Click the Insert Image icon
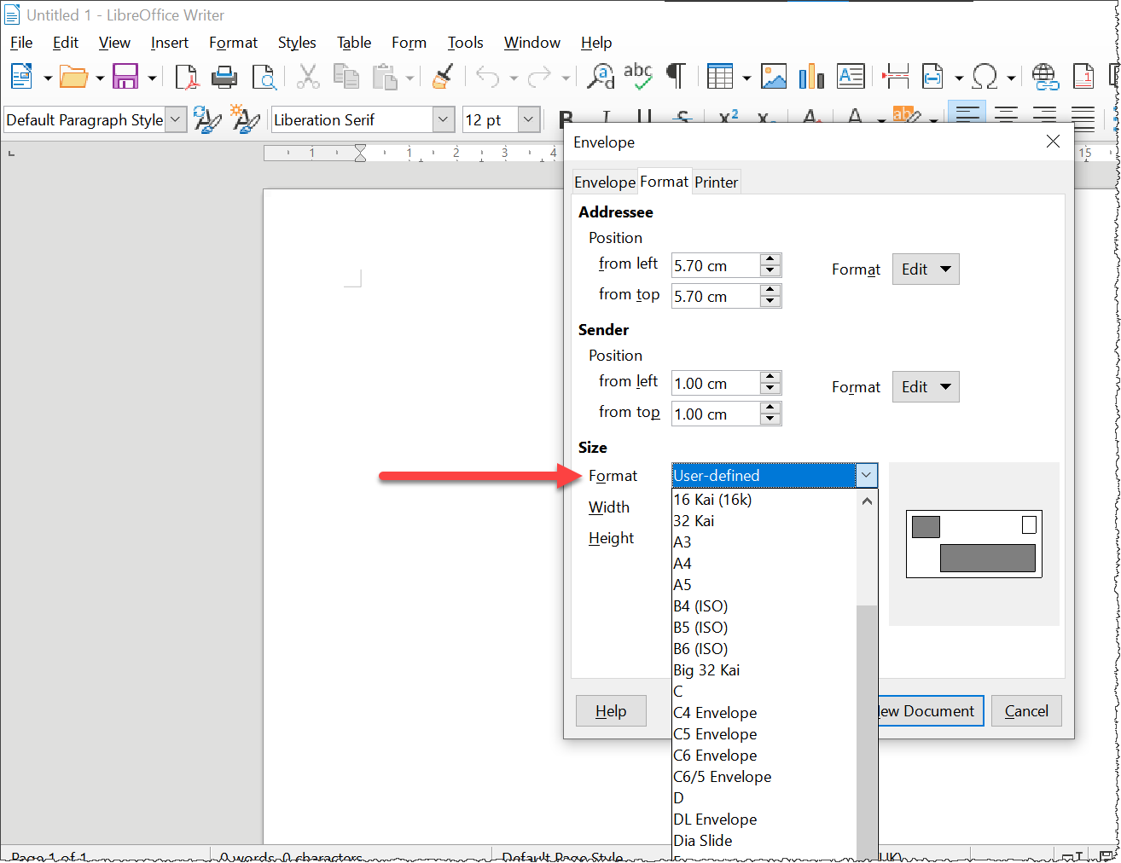 point(774,77)
